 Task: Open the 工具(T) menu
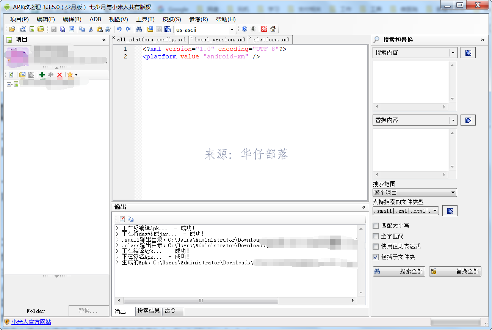[145, 19]
